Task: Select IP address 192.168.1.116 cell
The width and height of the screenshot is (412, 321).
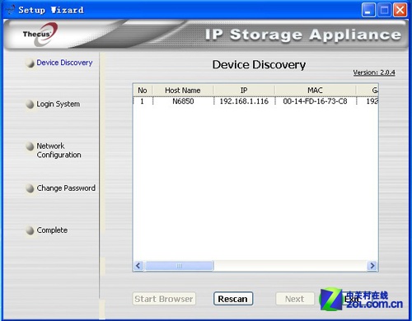Action: tap(244, 101)
